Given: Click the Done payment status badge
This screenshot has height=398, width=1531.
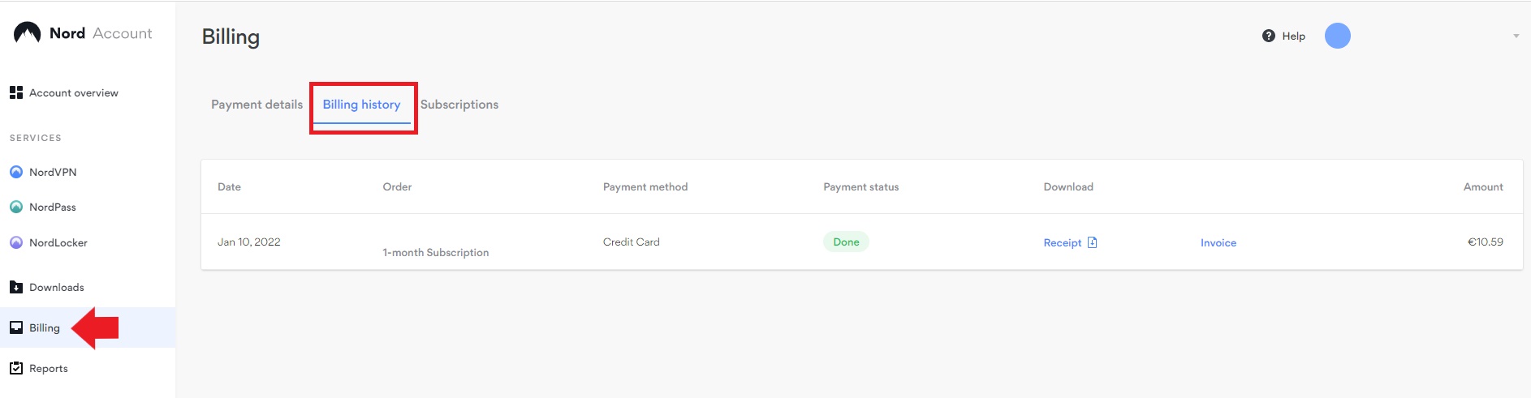Looking at the screenshot, I should pos(846,242).
